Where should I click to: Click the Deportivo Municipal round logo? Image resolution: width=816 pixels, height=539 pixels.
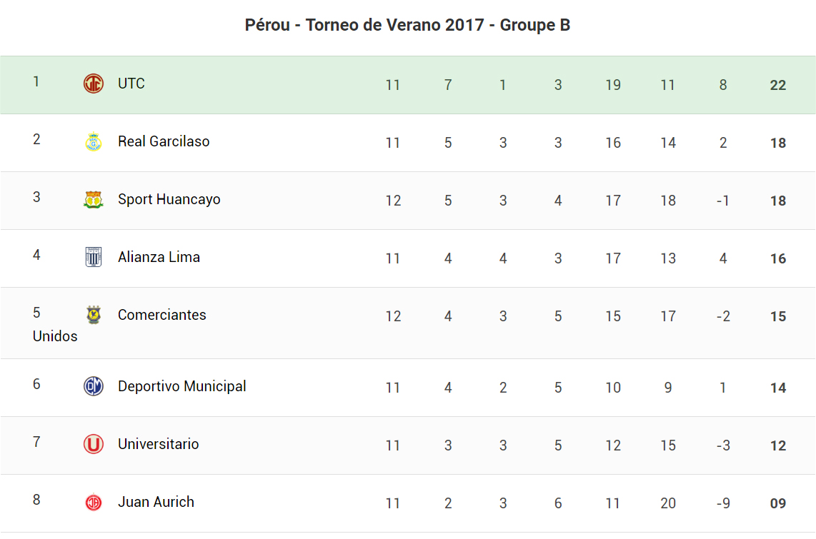click(x=94, y=386)
